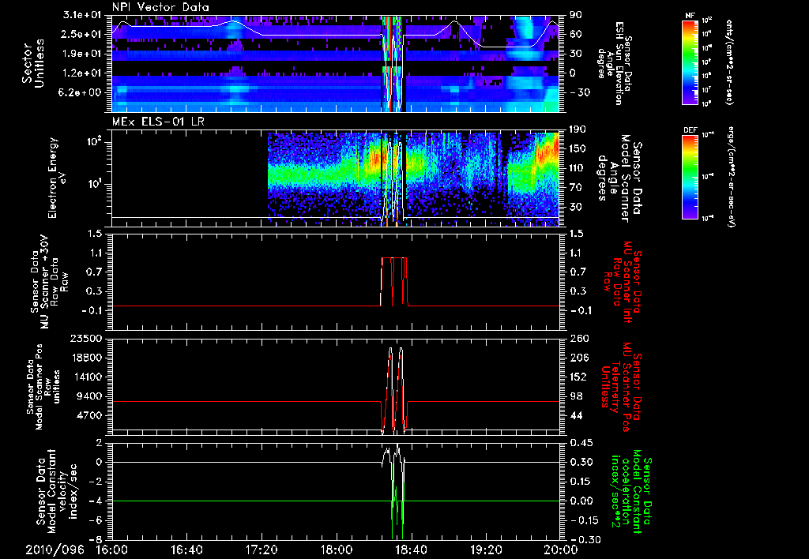
Task: Click the '-8' velocity tick label
Action: click(96, 539)
